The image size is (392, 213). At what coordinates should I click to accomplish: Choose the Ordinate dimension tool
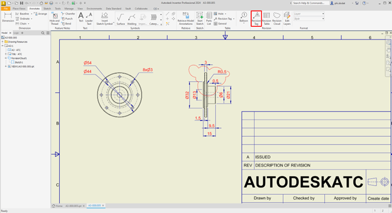(23, 19)
